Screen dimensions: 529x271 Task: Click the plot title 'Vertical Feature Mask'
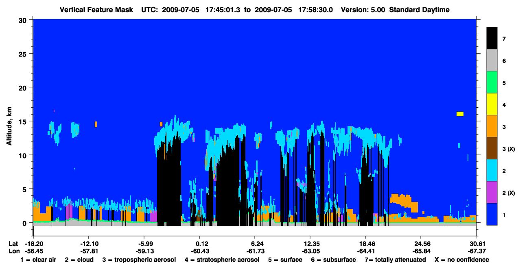tap(96, 10)
